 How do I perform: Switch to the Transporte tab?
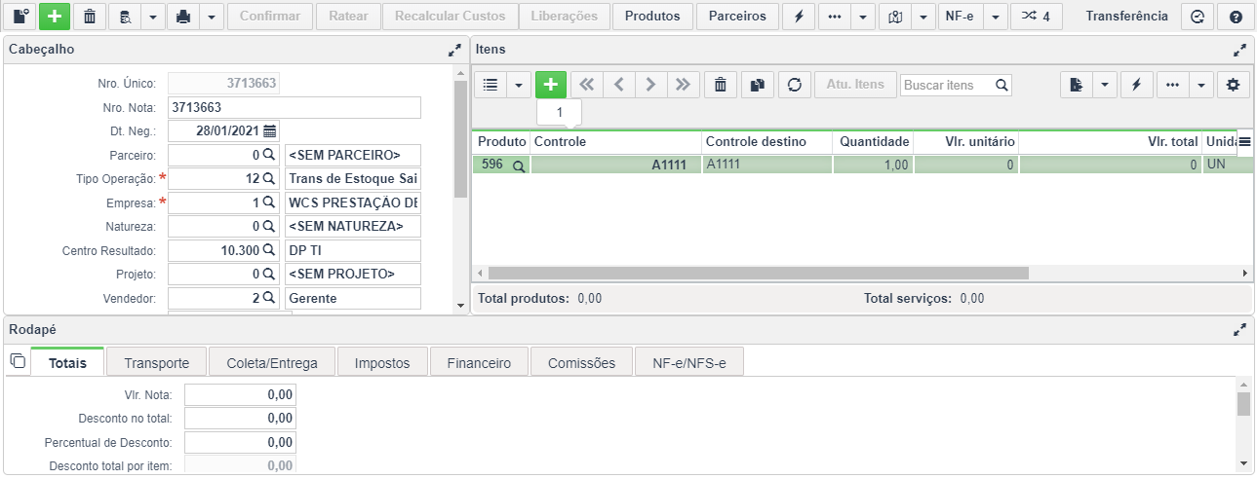156,363
